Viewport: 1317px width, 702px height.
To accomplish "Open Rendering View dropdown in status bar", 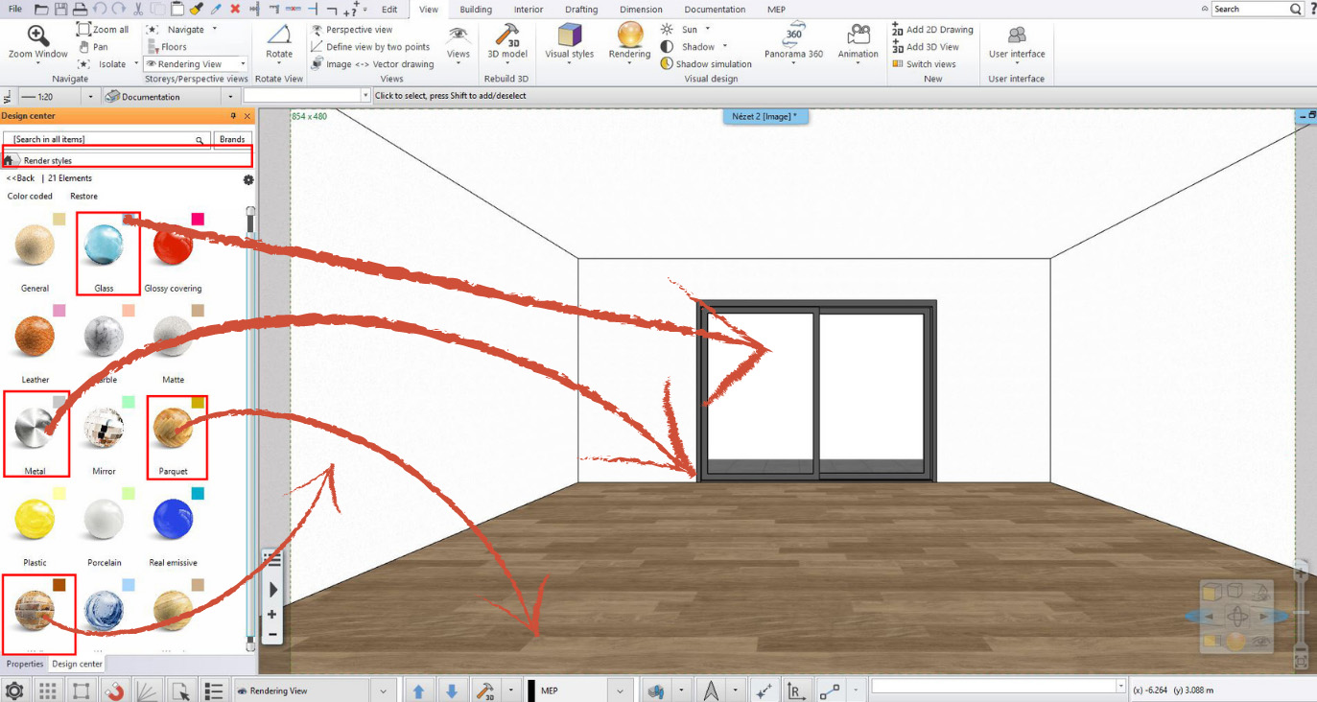I will point(384,690).
